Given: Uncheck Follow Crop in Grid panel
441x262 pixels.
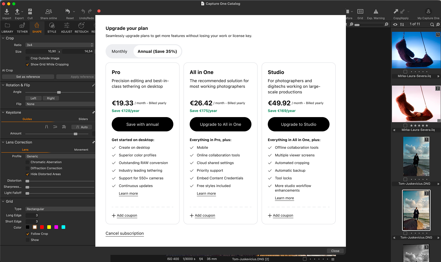Looking at the screenshot, I should pos(28,234).
